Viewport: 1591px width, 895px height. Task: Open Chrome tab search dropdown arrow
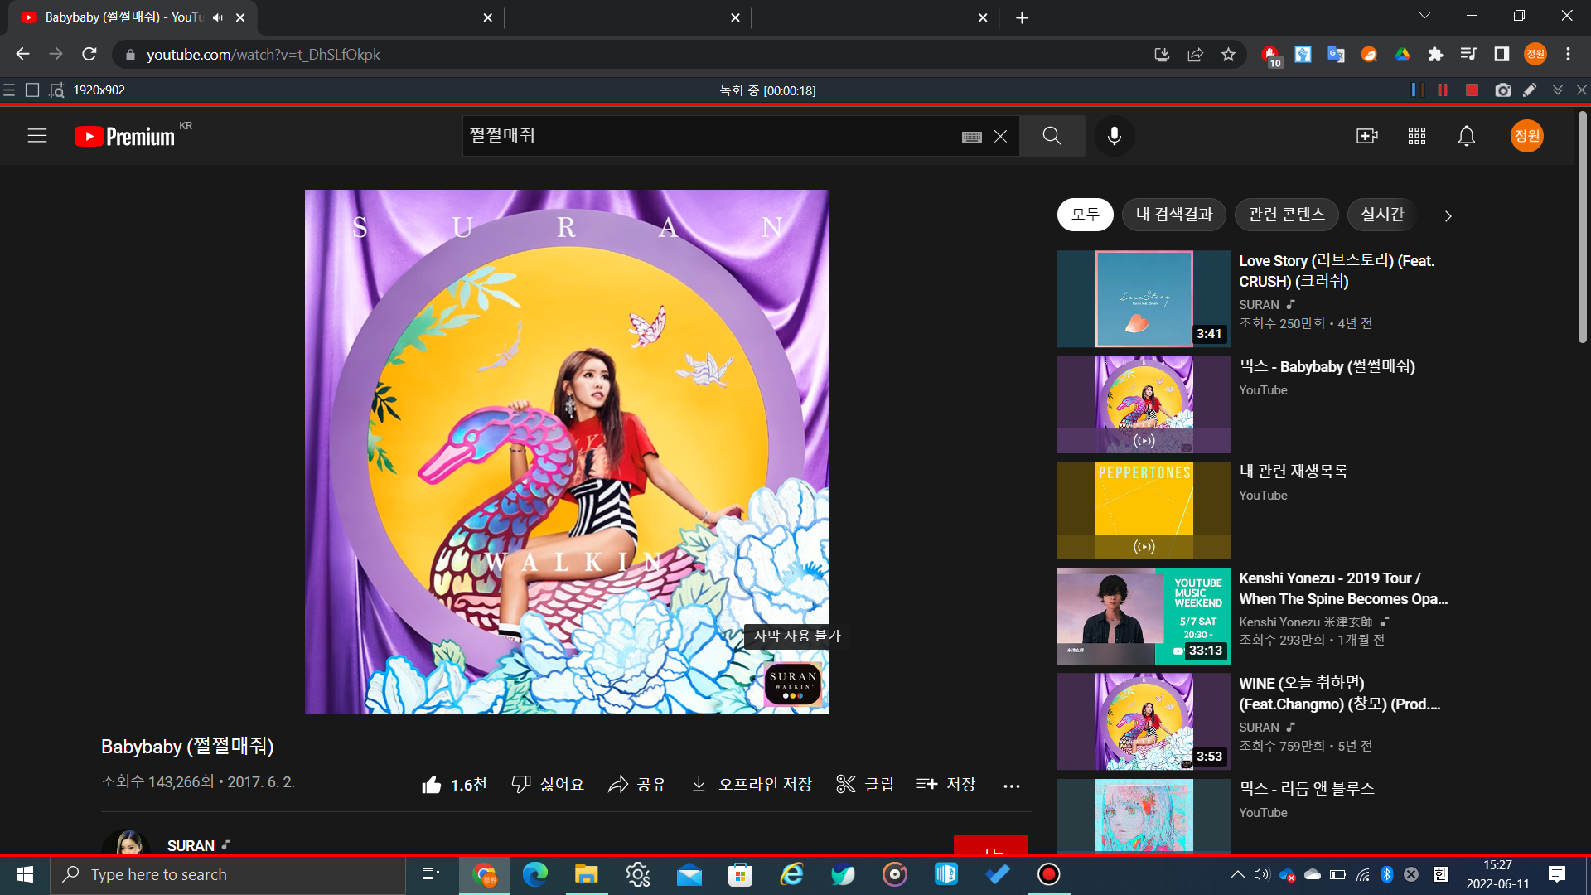(x=1424, y=17)
